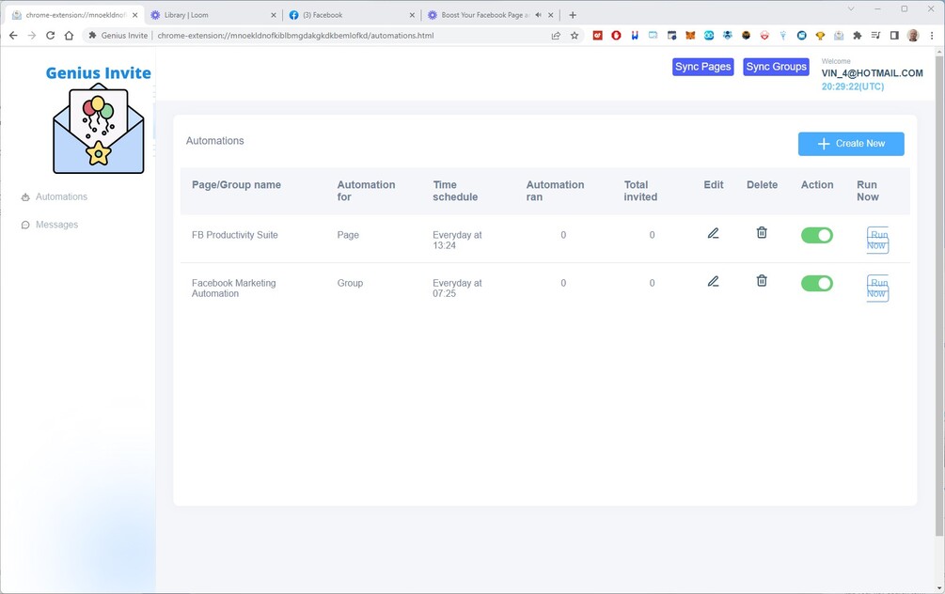Open the Chrome profile avatar

[913, 36]
